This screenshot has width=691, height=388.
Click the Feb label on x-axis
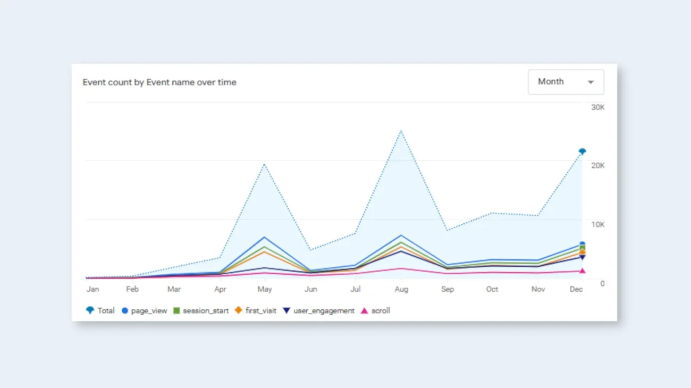coord(132,289)
